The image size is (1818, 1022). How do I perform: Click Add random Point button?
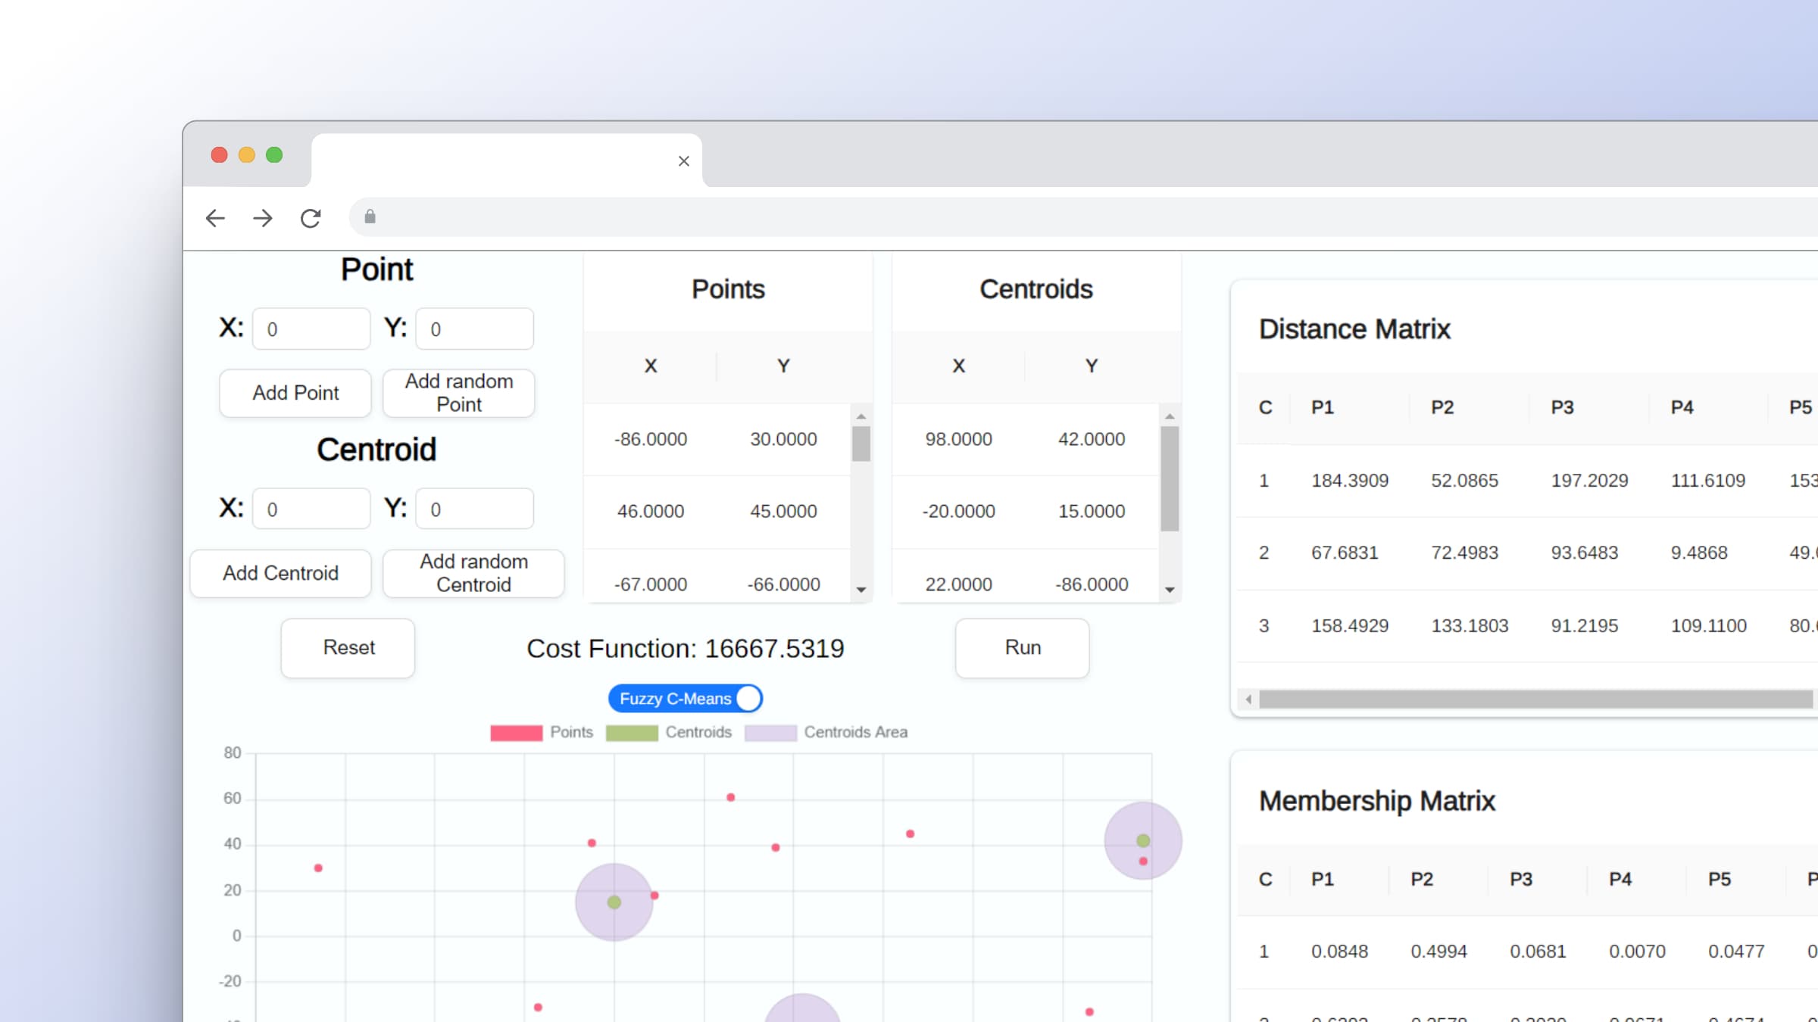point(458,393)
